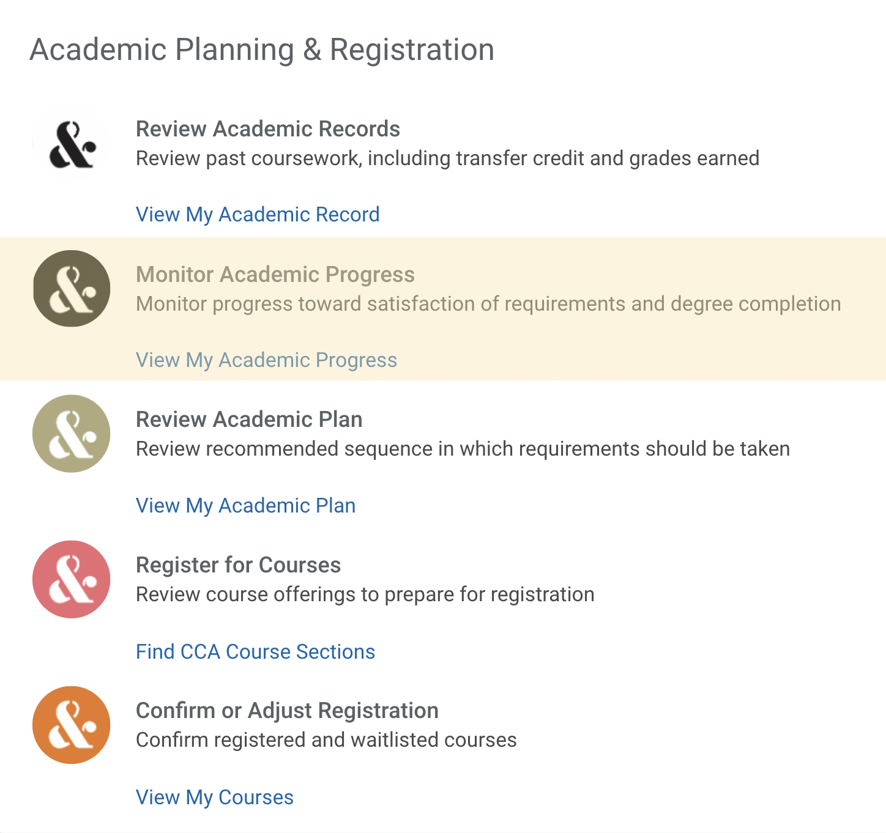
Task: Click the orange ampersand Confirm or Adjust Registration icon
Action: (x=72, y=725)
